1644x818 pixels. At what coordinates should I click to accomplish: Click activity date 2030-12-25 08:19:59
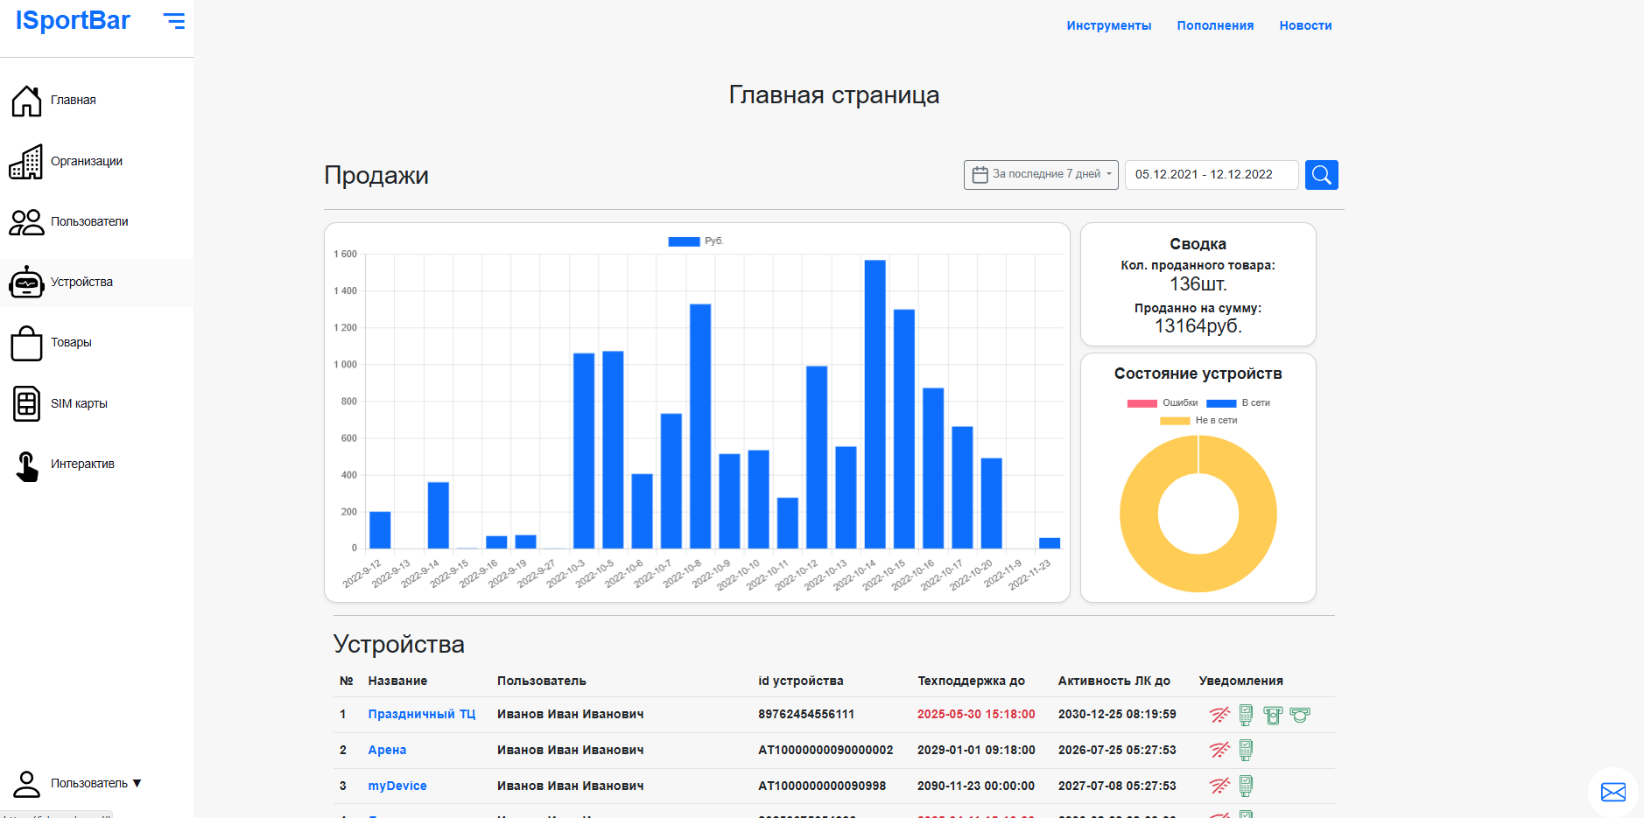point(1117,714)
